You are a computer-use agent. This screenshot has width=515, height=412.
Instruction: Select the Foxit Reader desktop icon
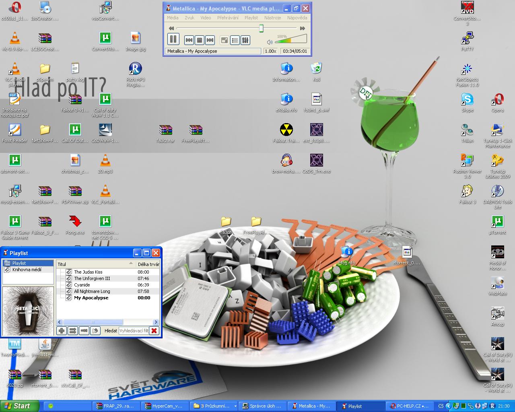(15, 133)
